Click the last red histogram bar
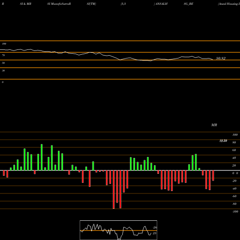Viewport: 240px width, 240px height. 213,176
